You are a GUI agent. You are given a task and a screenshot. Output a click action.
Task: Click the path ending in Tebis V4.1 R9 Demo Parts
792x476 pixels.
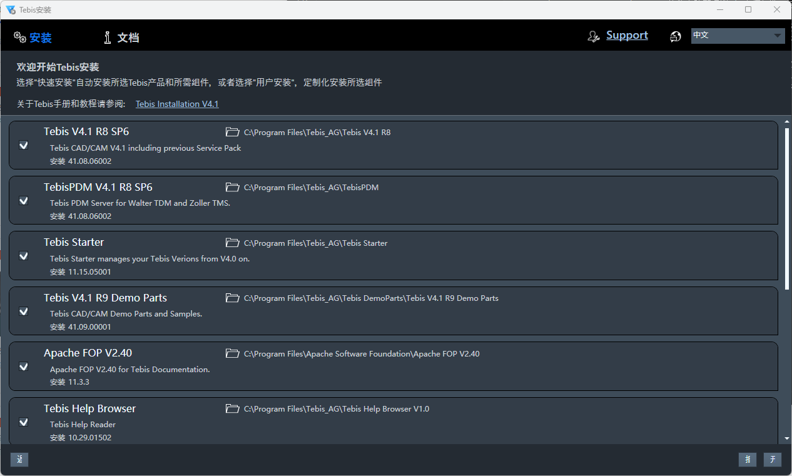pos(371,298)
